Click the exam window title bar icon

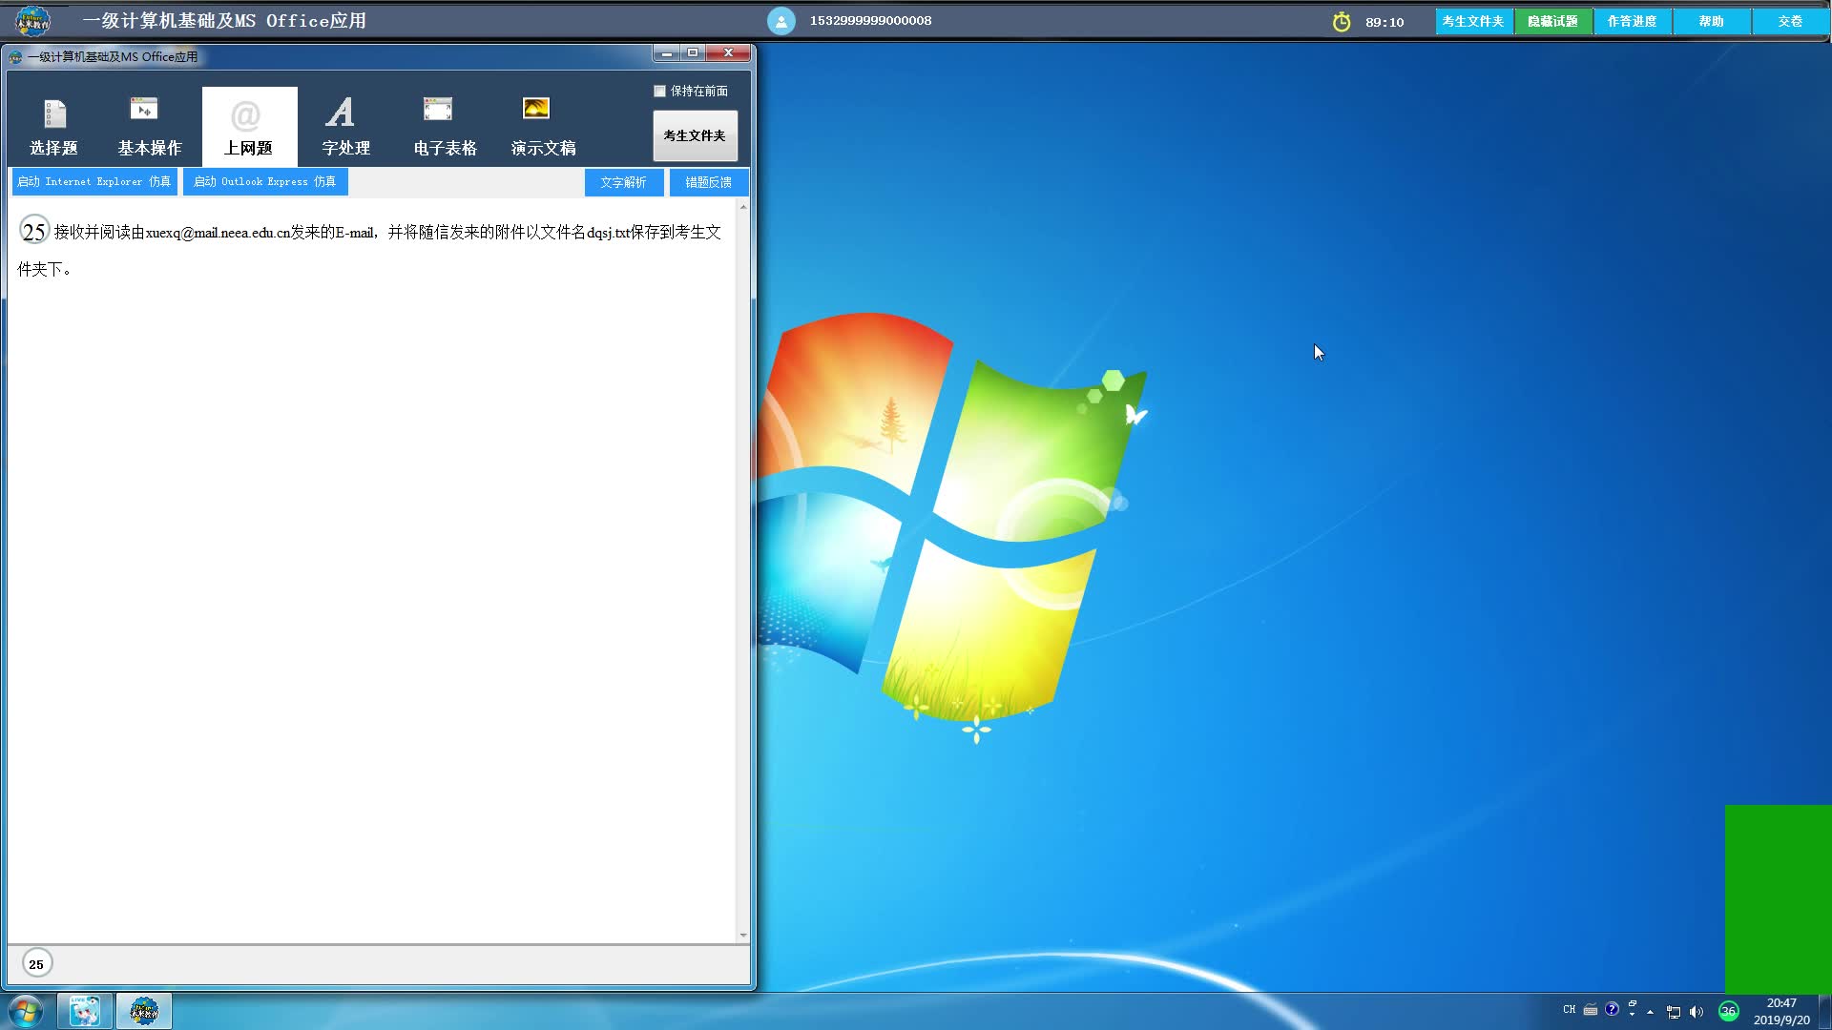tap(15, 57)
